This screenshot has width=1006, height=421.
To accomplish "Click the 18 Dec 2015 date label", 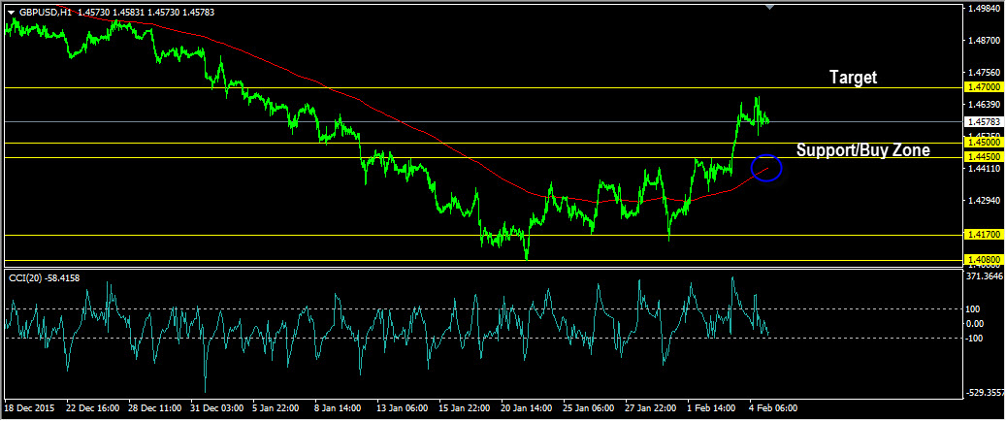I will 30,408.
